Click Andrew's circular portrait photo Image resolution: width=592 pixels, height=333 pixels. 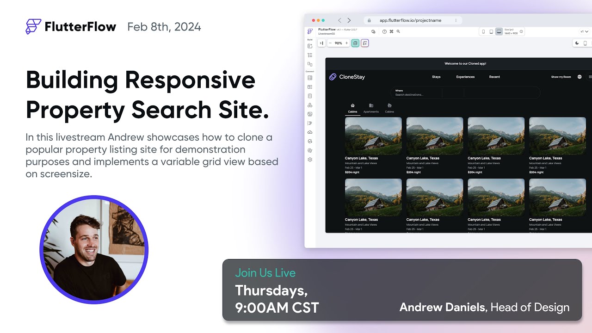(x=94, y=250)
